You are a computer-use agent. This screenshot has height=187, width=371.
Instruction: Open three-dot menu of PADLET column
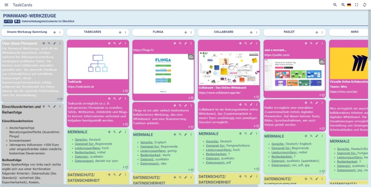point(322,33)
